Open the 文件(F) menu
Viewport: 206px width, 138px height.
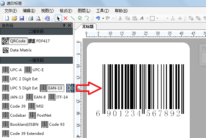[x=11, y=11]
